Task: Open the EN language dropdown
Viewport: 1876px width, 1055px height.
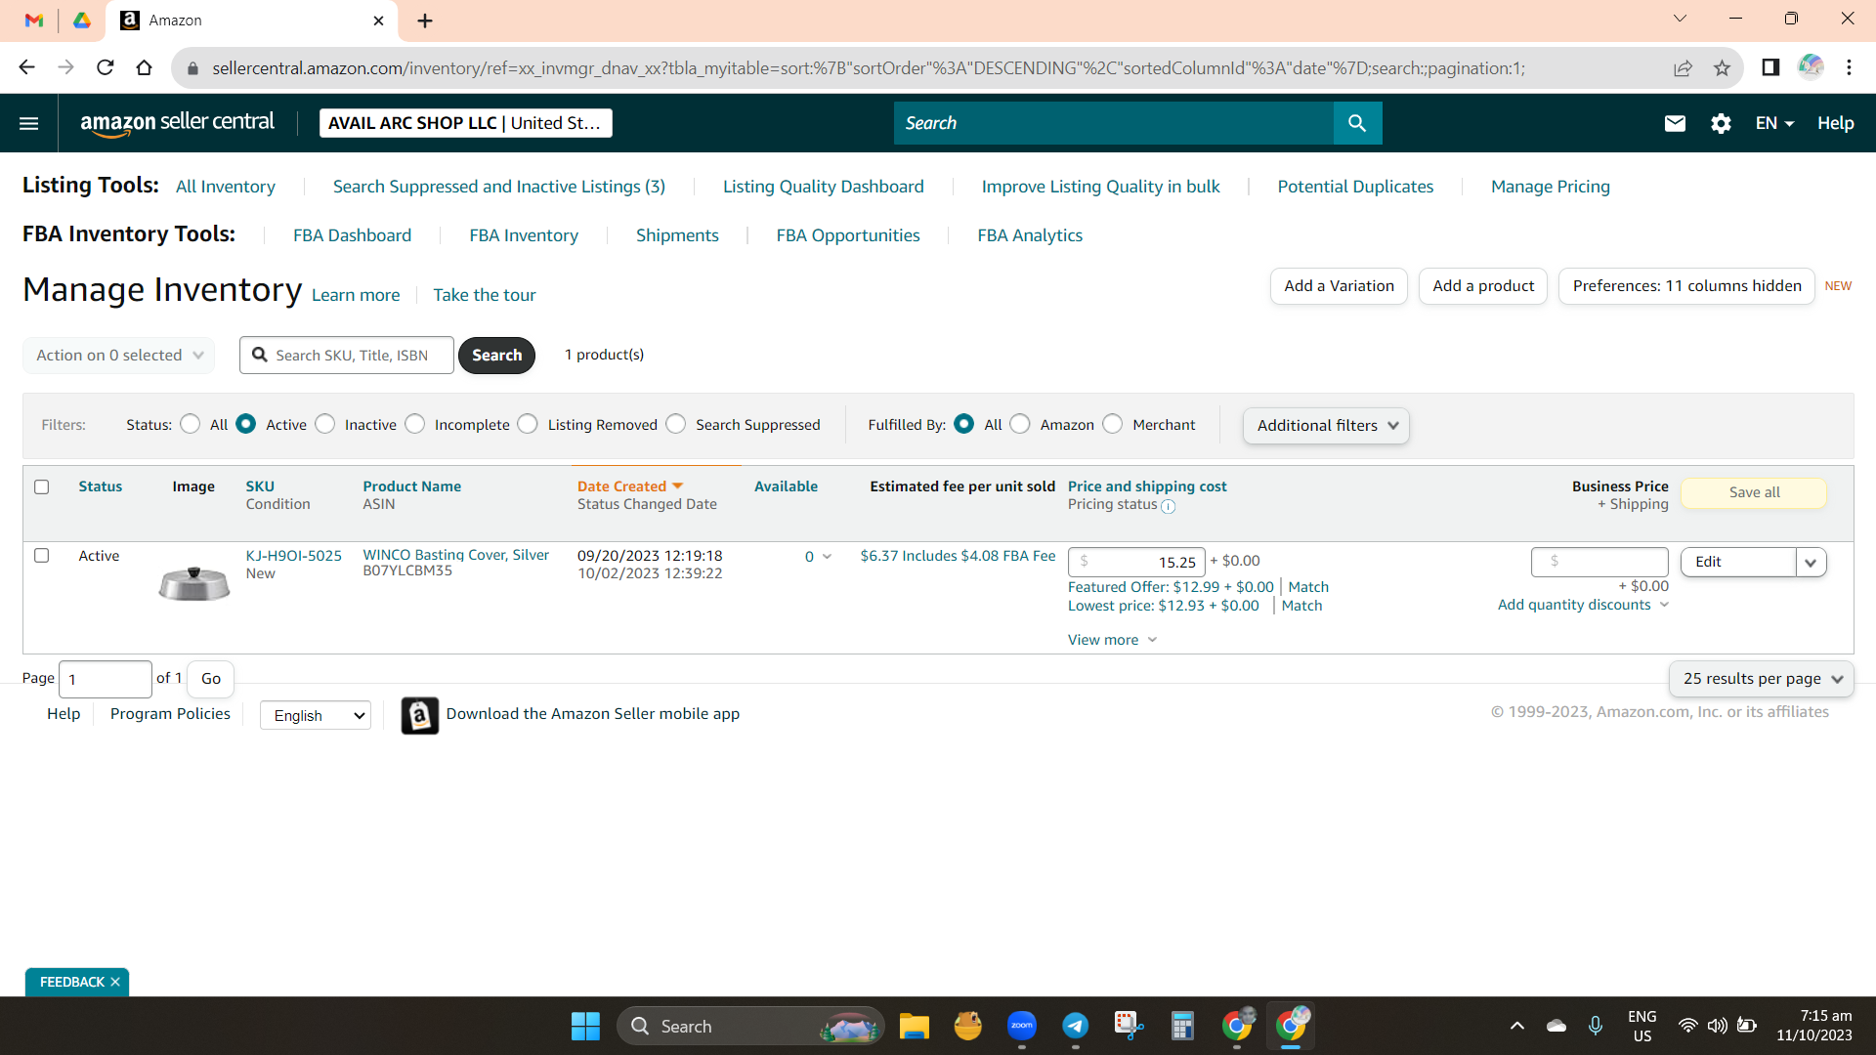Action: [1774, 123]
